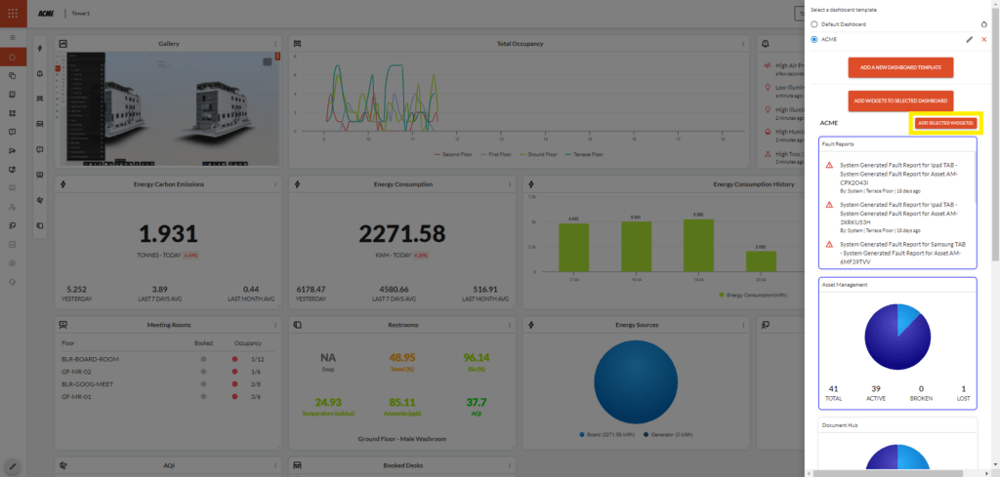Click Add Widgets to Selected Dashboard button
Screen dimensions: 1000x477
click(x=899, y=100)
